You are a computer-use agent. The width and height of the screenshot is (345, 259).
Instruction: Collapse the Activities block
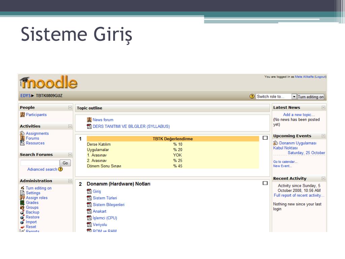(x=70, y=126)
